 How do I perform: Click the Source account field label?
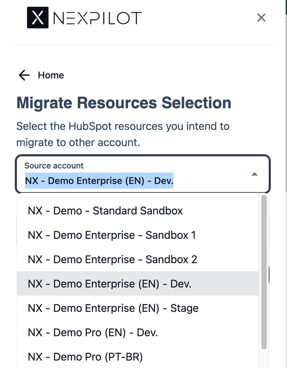coord(54,166)
